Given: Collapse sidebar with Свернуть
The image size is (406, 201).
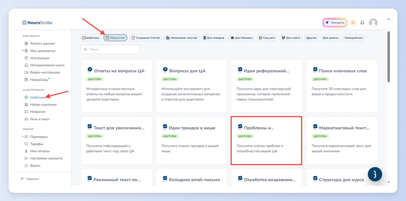Looking at the screenshot, I should (x=30, y=179).
